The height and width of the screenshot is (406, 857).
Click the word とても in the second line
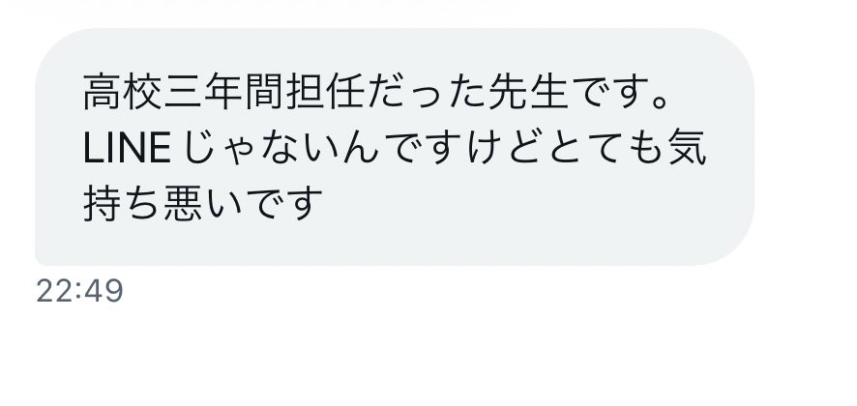(606, 149)
